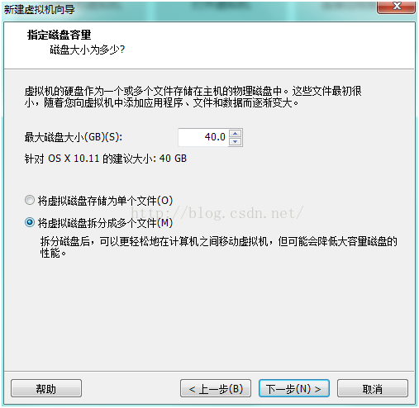The width and height of the screenshot is (419, 408).
Task: Click the 将虚拟磁盘存储为单个文件(O) label text
Action: click(x=105, y=201)
